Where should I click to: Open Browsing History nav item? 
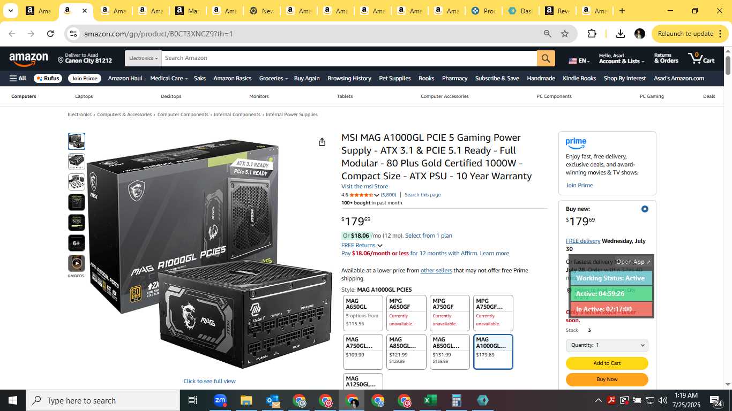(349, 78)
